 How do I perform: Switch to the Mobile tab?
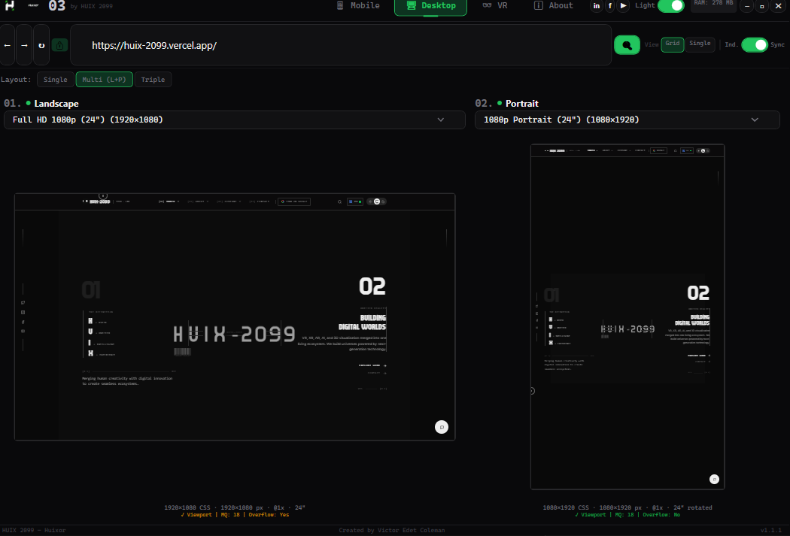358,6
